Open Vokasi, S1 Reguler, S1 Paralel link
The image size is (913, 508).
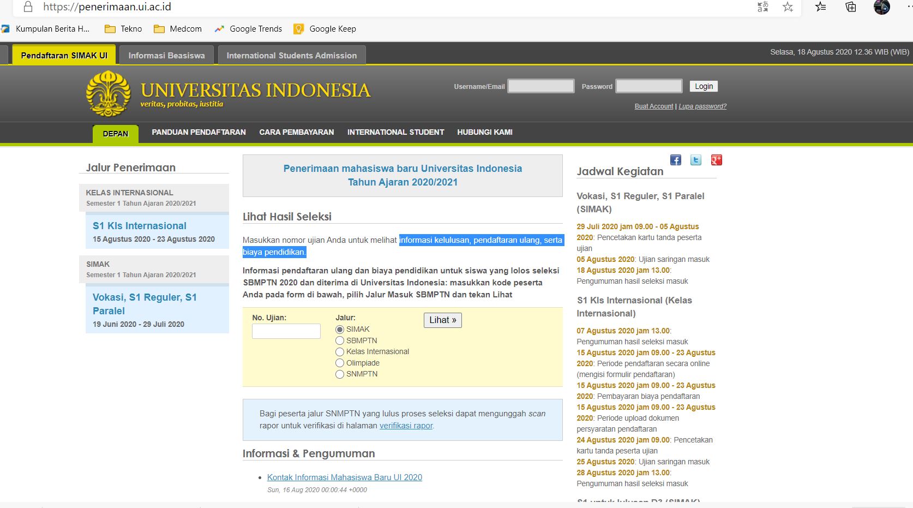(145, 304)
